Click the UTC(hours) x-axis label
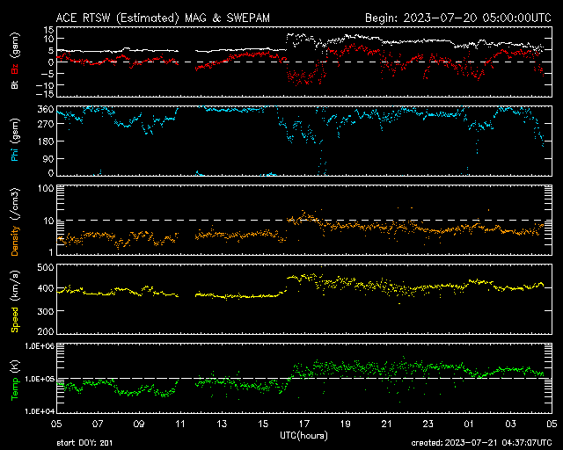 (303, 435)
